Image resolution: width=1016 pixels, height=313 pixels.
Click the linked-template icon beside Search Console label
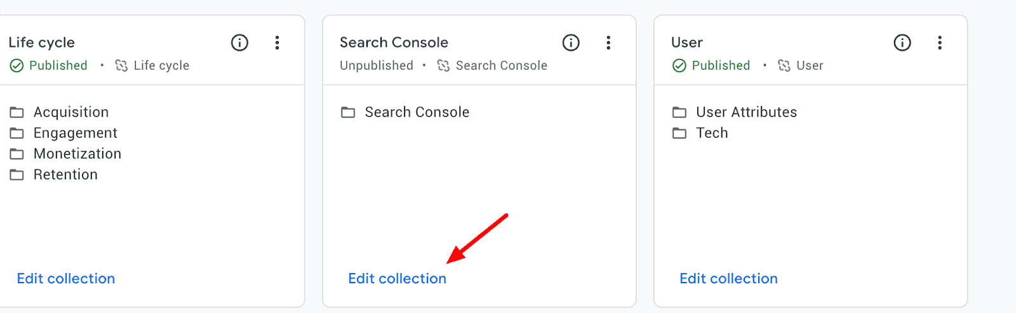(x=443, y=66)
